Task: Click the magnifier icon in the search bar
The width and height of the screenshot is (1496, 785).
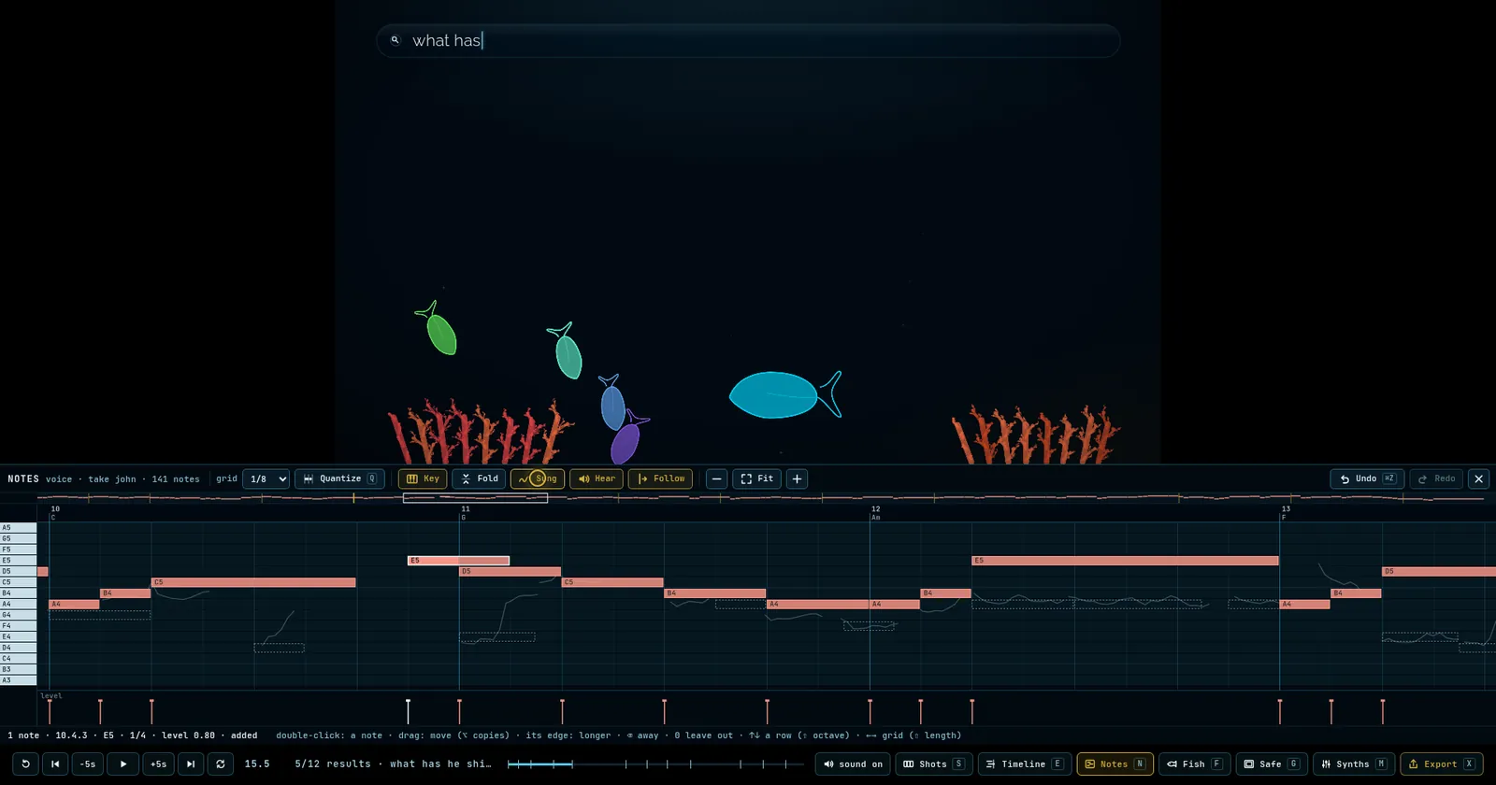Action: pyautogui.click(x=395, y=40)
